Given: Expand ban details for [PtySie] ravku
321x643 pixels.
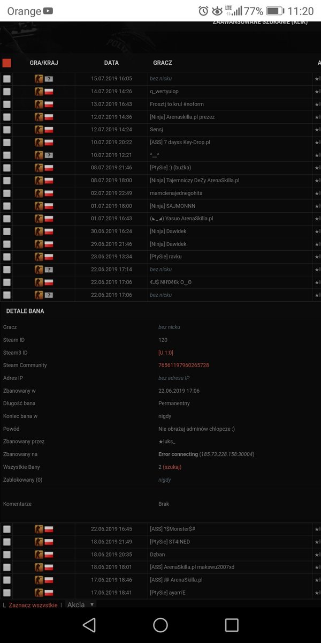Looking at the screenshot, I should pos(160,257).
